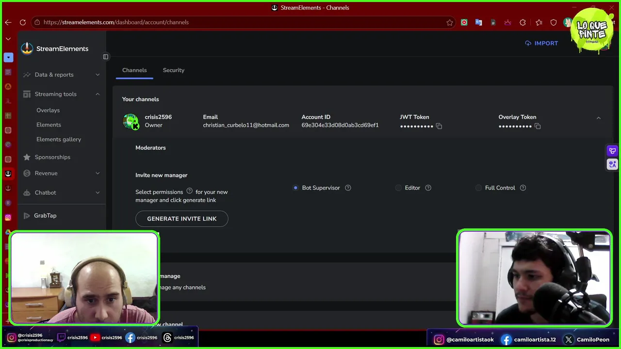Expand the Chatbot menu
The width and height of the screenshot is (621, 349).
(x=98, y=192)
